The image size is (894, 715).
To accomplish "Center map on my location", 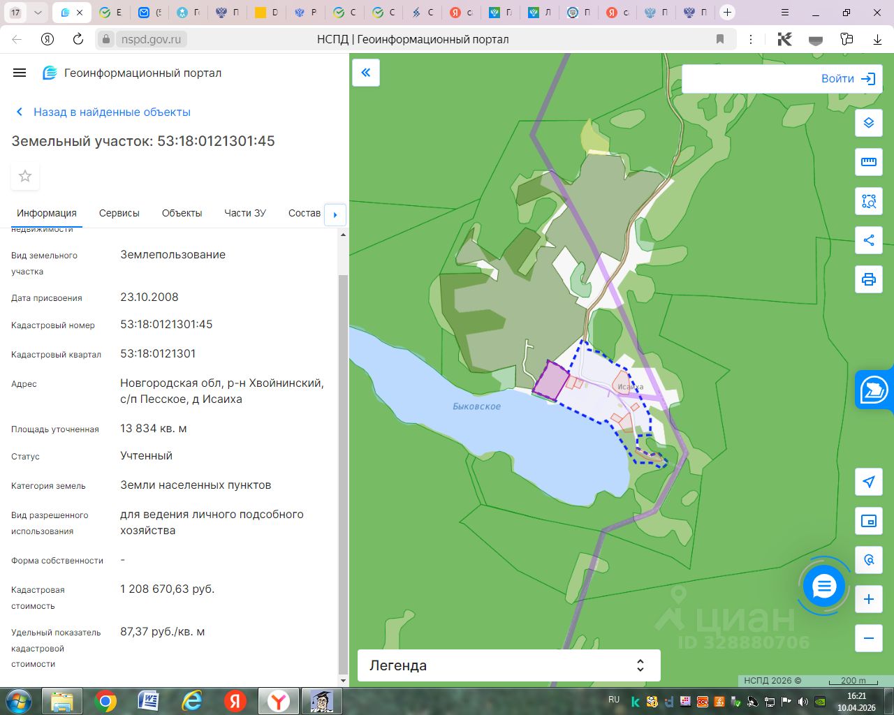I will coord(868,482).
